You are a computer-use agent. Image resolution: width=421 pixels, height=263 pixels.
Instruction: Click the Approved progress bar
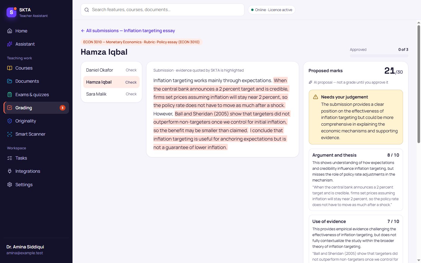point(379,56)
